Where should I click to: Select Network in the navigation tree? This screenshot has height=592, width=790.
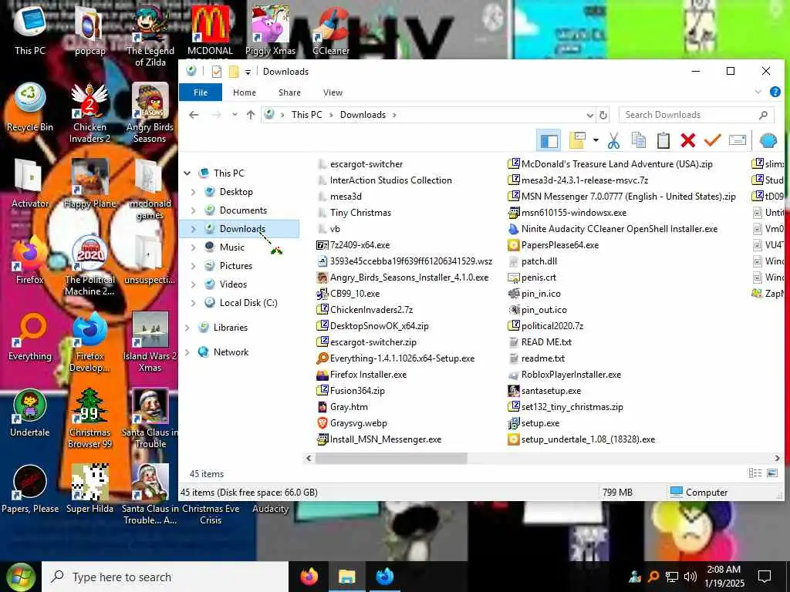tap(230, 352)
